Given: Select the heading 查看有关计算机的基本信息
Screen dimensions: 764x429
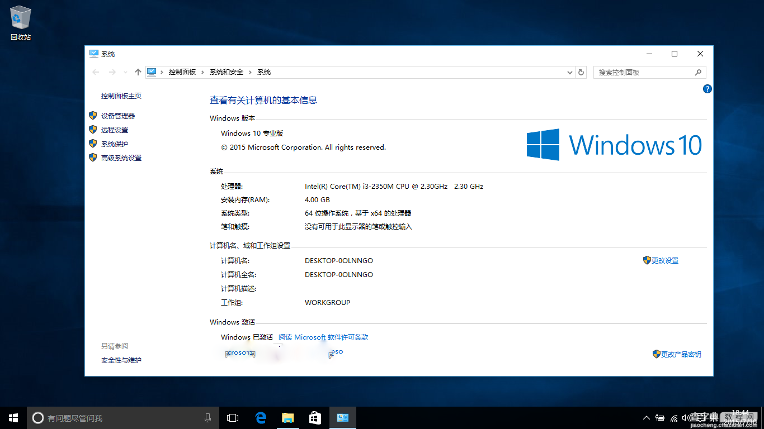Looking at the screenshot, I should (x=263, y=101).
